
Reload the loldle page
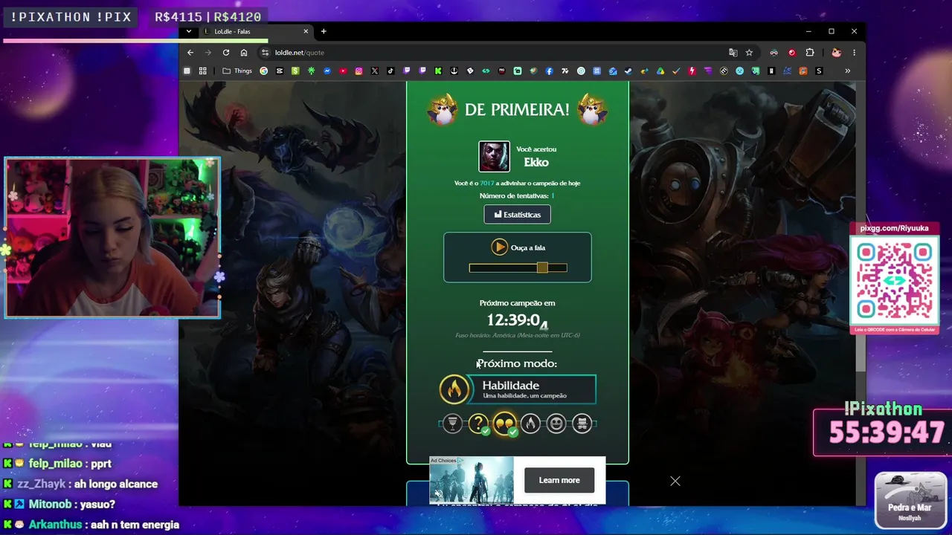tap(226, 53)
